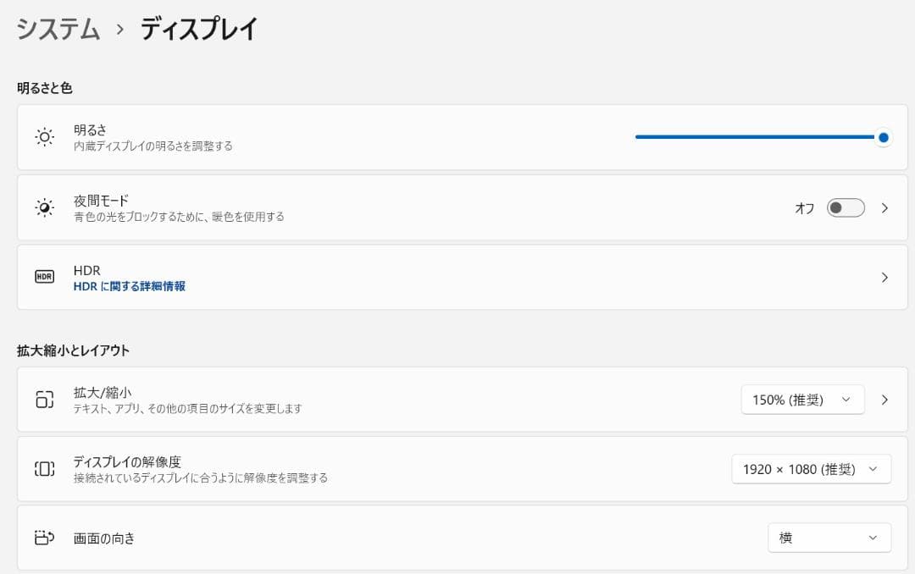Image resolution: width=915 pixels, height=574 pixels.
Task: Expand the 夜間モード settings chevron
Action: [x=884, y=207]
